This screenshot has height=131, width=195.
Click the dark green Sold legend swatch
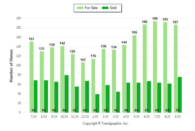pos(106,8)
